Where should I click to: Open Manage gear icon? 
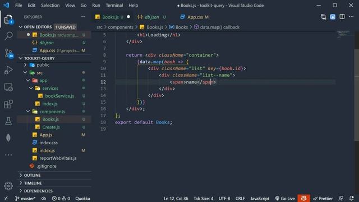pyautogui.click(x=8, y=186)
